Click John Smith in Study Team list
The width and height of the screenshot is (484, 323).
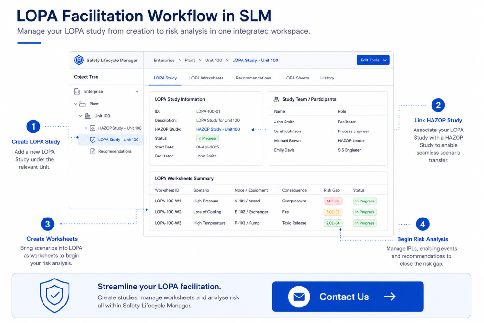284,122
